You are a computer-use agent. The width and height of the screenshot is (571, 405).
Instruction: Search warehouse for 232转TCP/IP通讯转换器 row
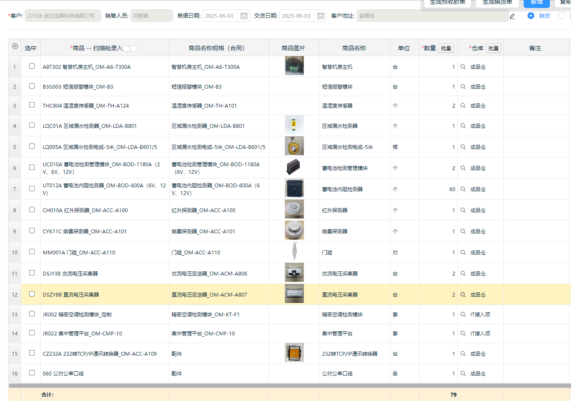463,354
